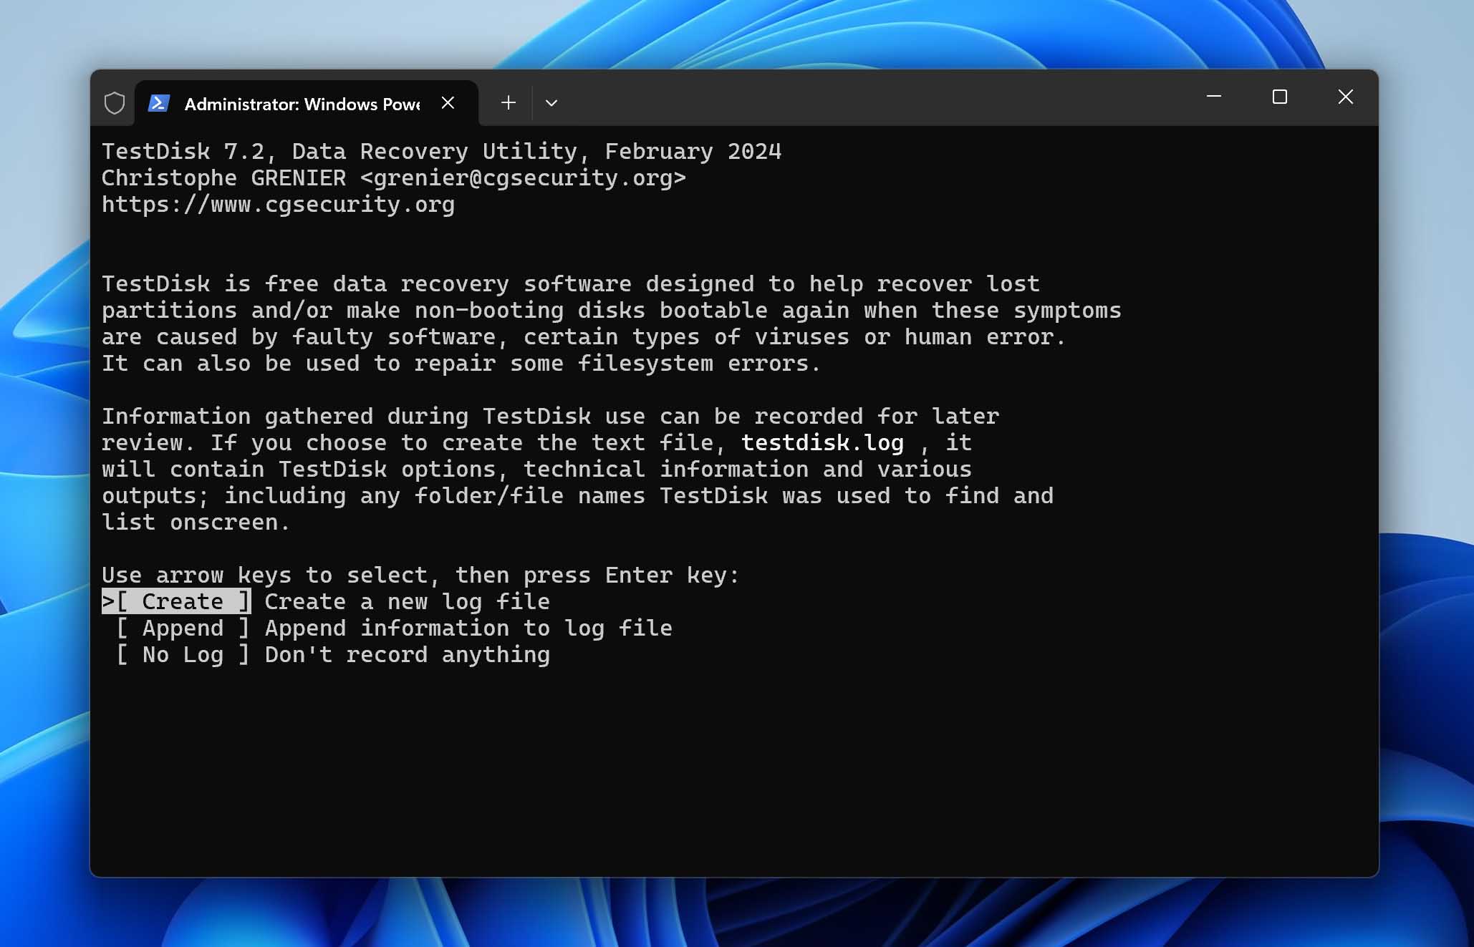Click the https://www.cgsecurity.org URL

coord(278,205)
